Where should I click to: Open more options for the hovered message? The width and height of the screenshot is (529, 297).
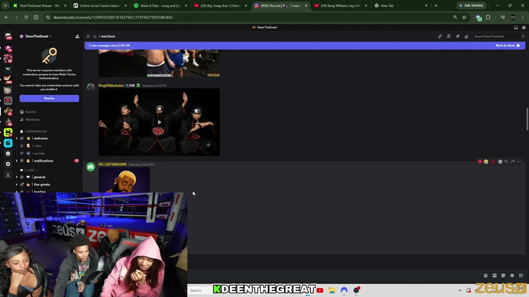[519, 162]
